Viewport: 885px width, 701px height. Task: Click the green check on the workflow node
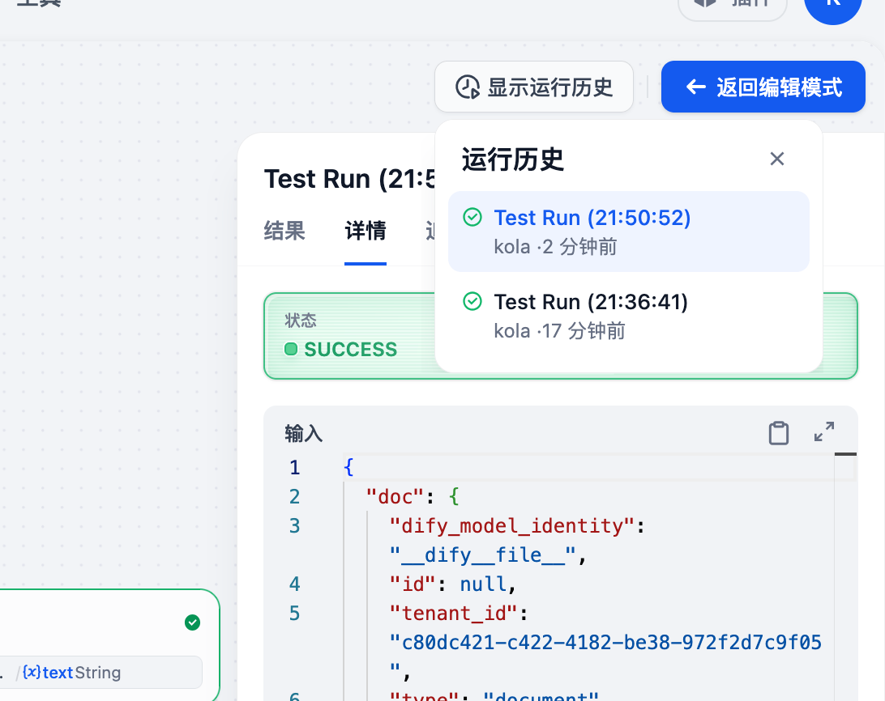(192, 622)
